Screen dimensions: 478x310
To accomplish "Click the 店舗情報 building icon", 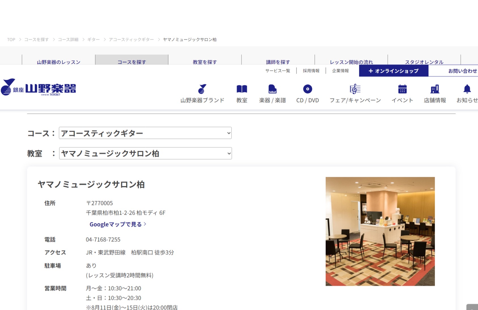I will 435,89.
